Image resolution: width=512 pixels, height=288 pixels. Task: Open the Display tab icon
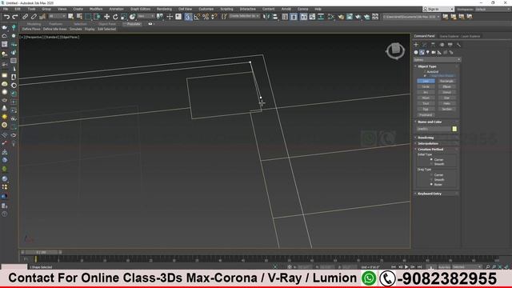tap(450, 45)
